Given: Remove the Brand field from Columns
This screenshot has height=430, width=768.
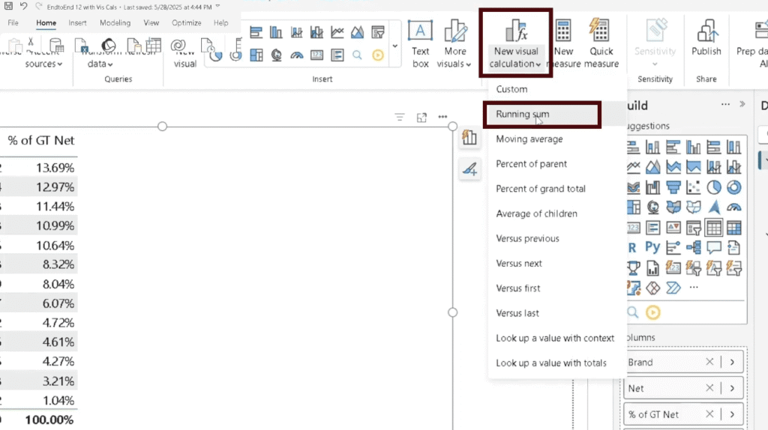Looking at the screenshot, I should pyautogui.click(x=709, y=362).
